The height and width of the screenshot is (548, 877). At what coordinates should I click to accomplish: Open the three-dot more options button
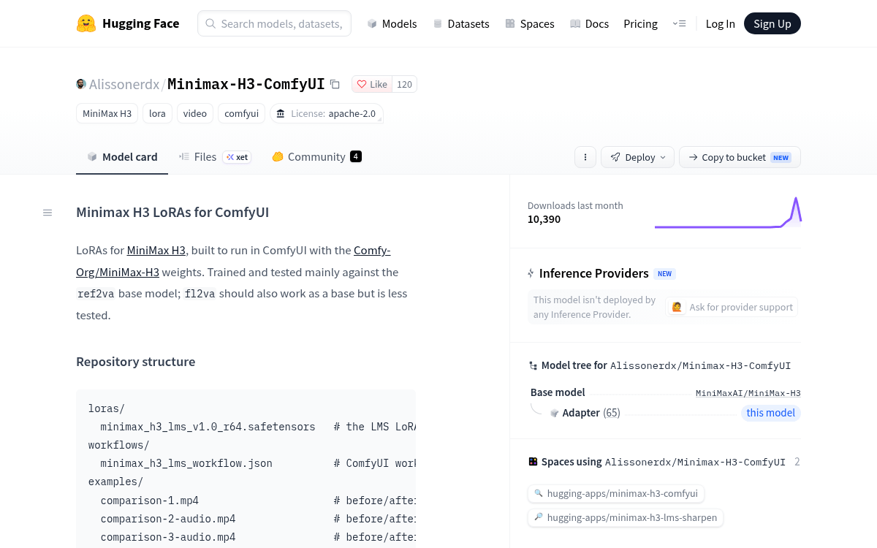pos(585,157)
